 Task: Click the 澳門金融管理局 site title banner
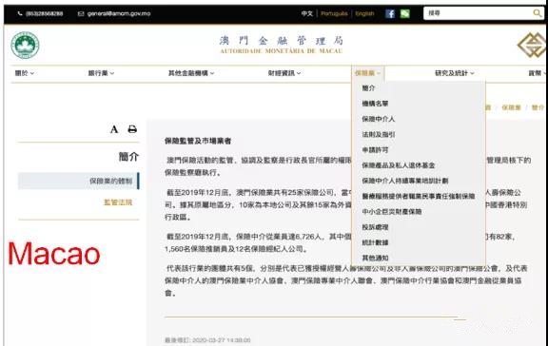point(282,45)
